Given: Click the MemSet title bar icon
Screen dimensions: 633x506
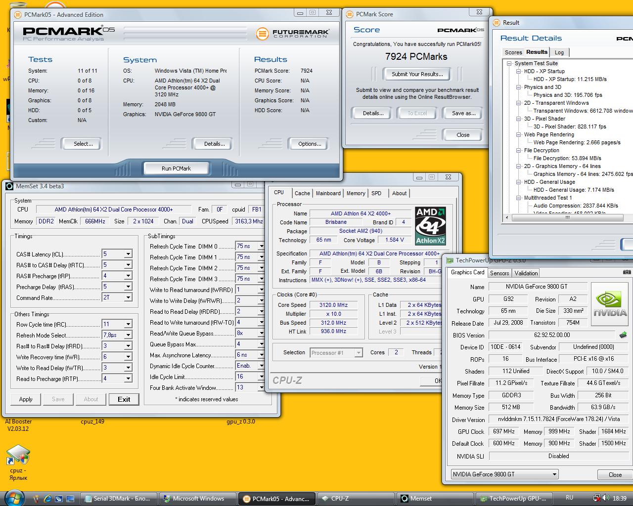Looking at the screenshot, I should tap(9, 186).
